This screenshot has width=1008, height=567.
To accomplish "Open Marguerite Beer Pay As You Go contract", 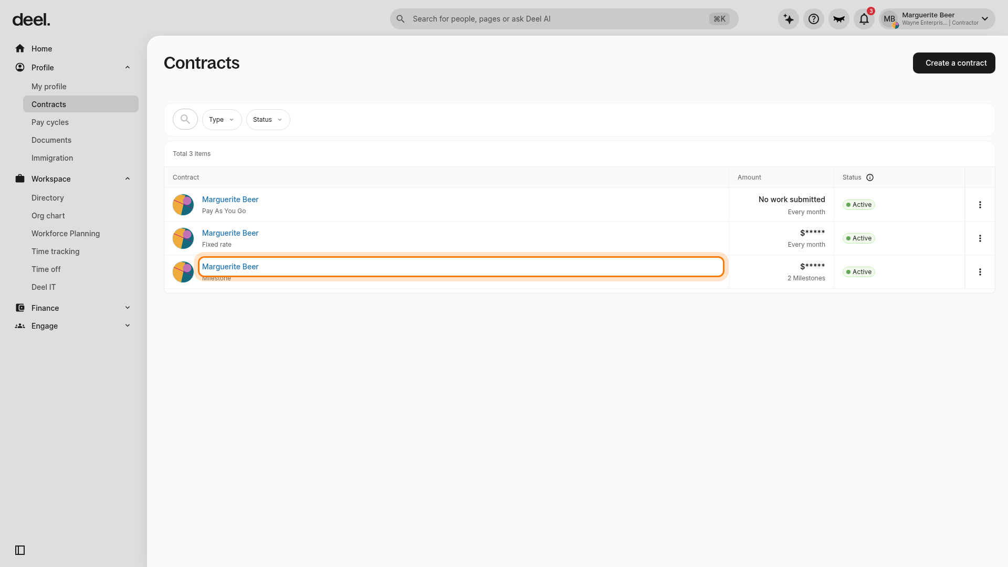I will [230, 199].
